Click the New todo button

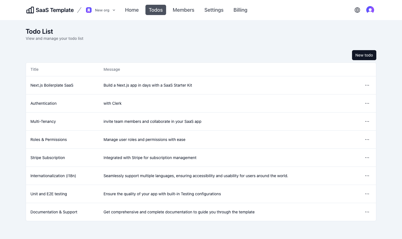coord(364,55)
